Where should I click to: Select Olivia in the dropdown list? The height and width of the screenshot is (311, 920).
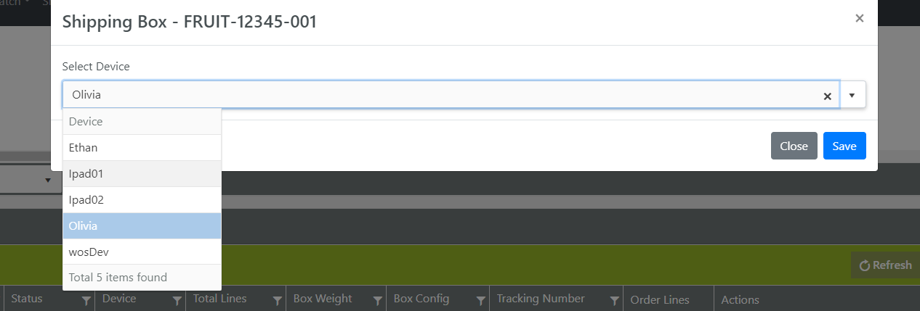pos(142,226)
